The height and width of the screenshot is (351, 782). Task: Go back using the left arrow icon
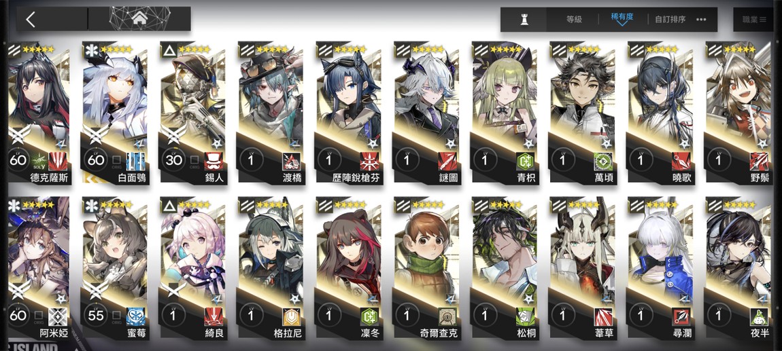[x=31, y=20]
